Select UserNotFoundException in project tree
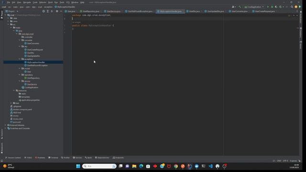Viewport: 306px width, 172px height. click(x=37, y=65)
